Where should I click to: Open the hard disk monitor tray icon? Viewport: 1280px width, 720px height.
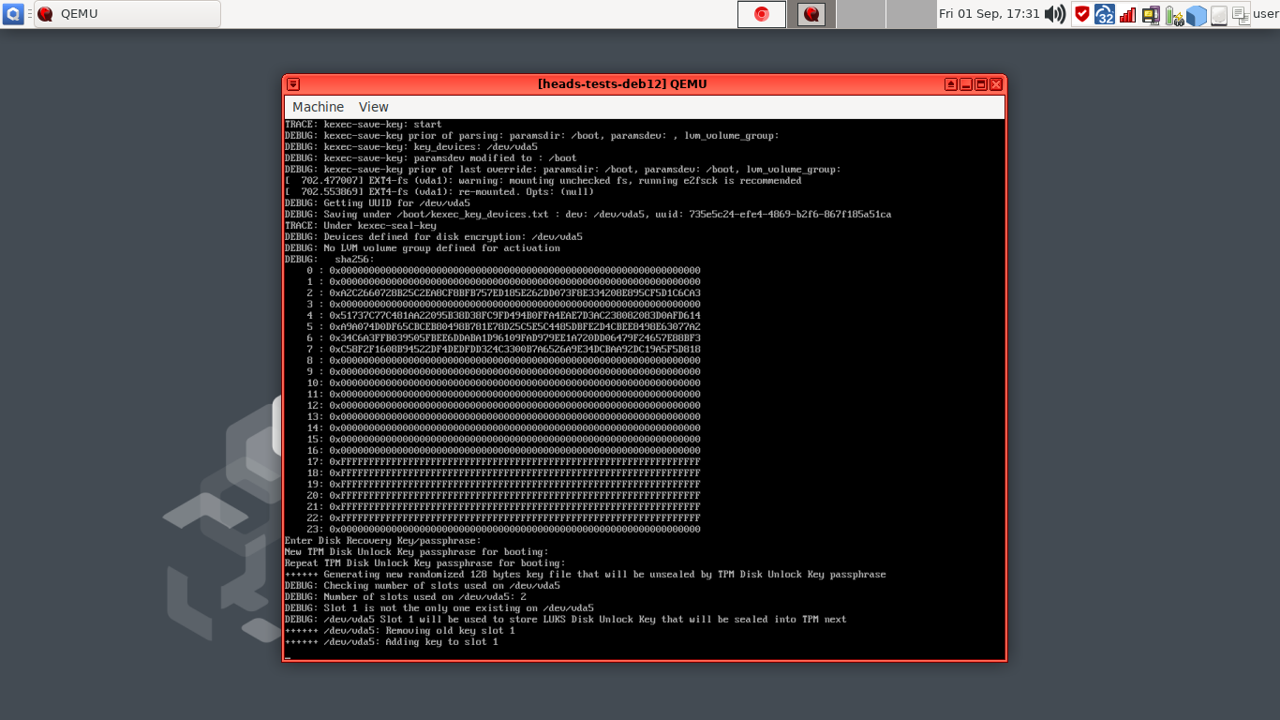1218,13
